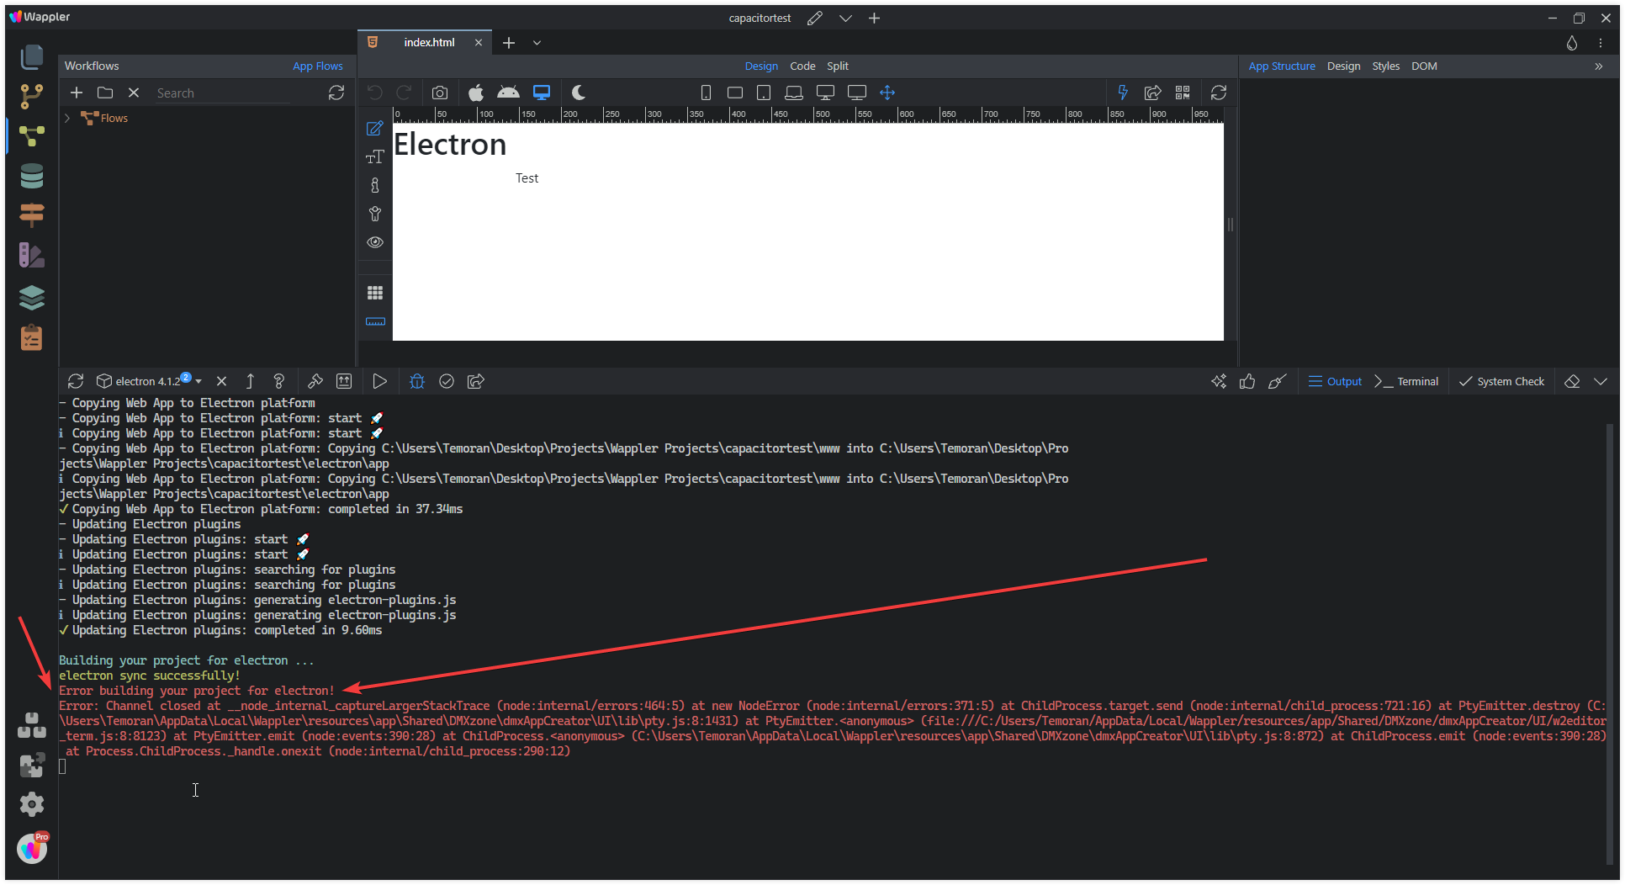
Task: Clear output with eraser icon
Action: click(x=1572, y=381)
